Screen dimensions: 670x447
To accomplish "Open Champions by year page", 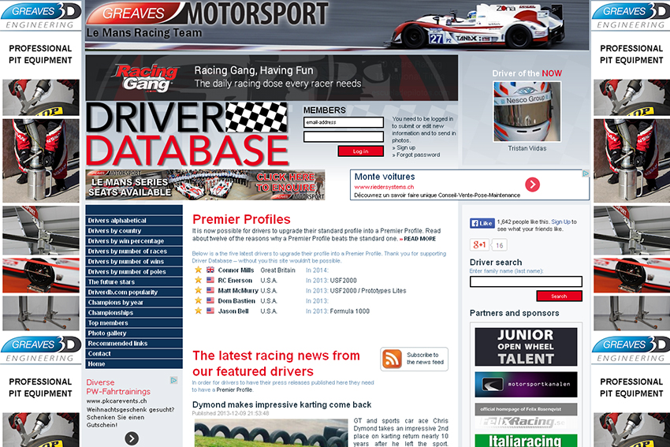I will click(x=134, y=303).
